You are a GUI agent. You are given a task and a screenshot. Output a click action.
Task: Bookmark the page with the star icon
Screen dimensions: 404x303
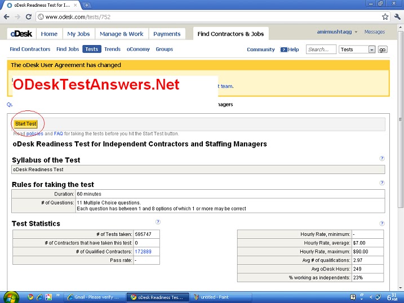(385, 17)
